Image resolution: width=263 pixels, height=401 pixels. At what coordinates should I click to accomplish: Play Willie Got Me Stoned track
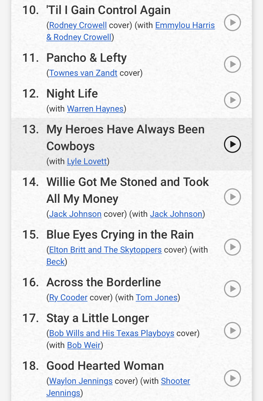(232, 197)
